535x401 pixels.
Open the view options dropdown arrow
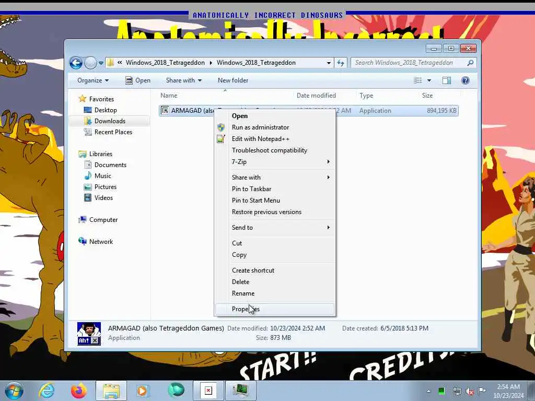coord(429,80)
